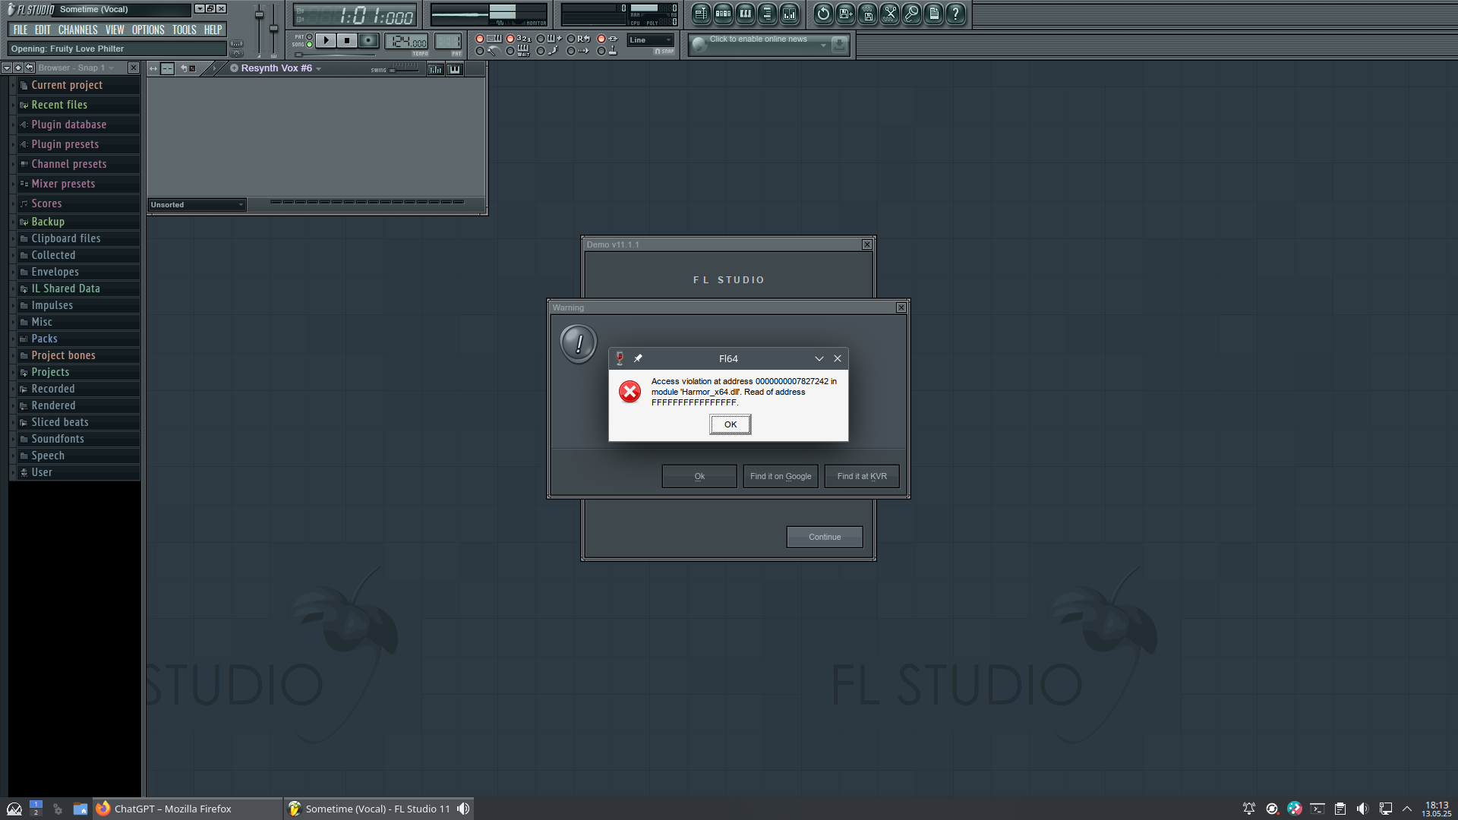Select SONG mode radio button

tap(309, 45)
